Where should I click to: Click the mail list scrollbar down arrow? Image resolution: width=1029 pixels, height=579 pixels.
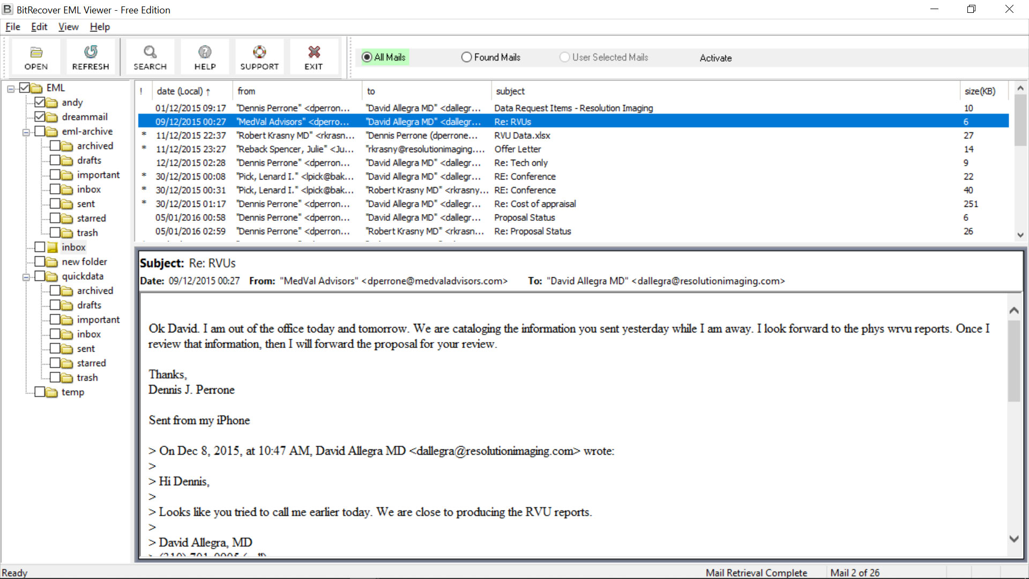tap(1020, 235)
